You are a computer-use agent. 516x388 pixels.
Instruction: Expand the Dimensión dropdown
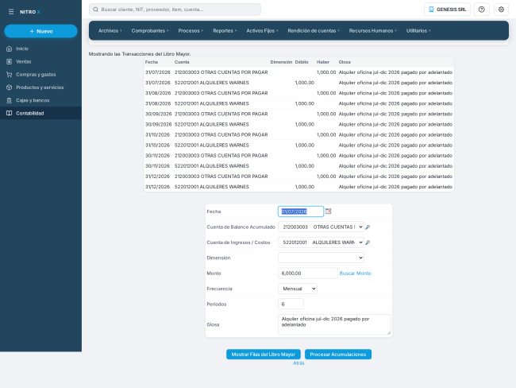(321, 258)
